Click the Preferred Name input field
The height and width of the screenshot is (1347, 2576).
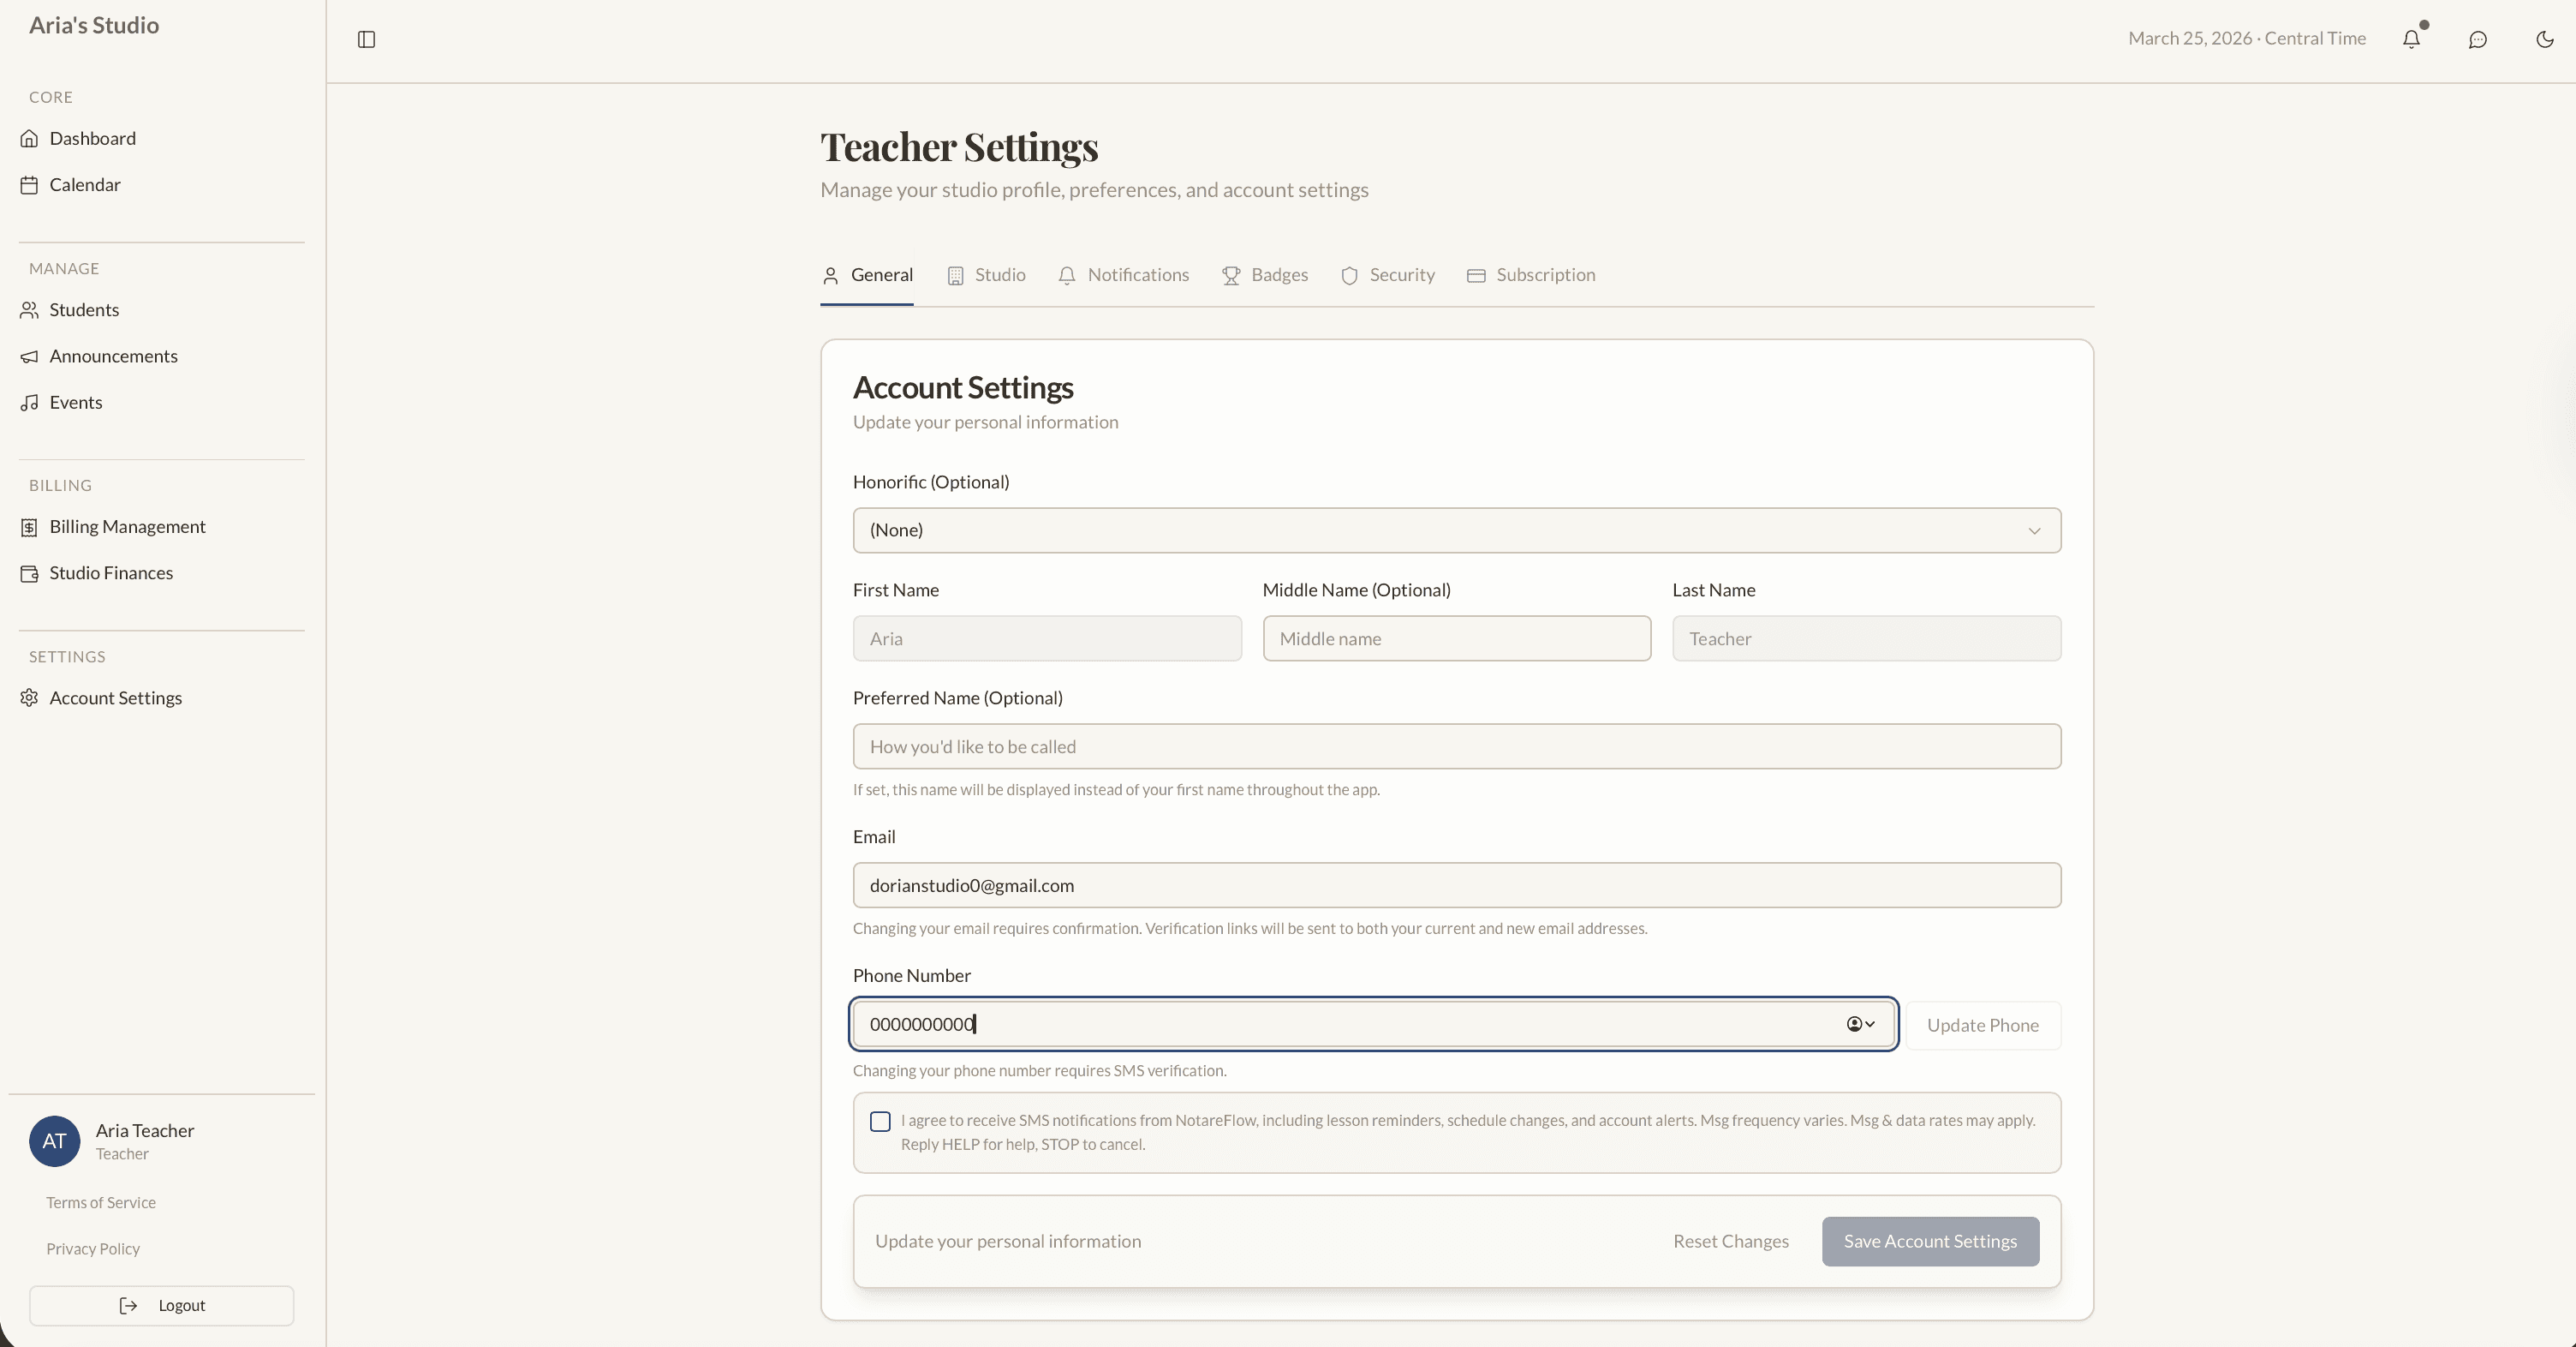tap(1456, 746)
